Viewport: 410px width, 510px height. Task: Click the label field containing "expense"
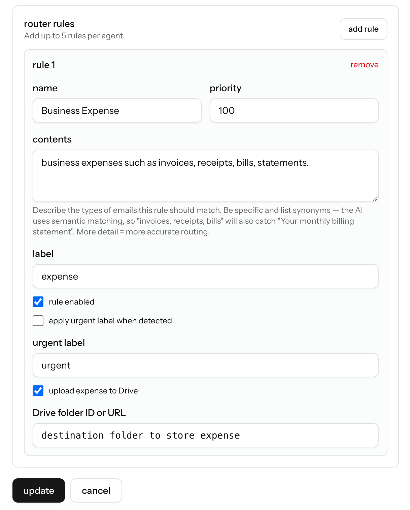205,276
